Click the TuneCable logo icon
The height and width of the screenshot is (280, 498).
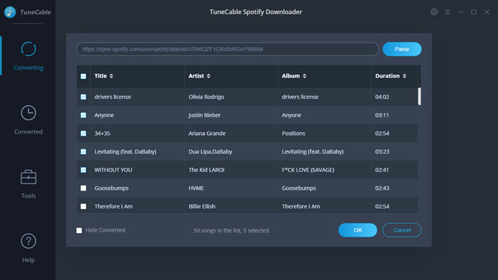pyautogui.click(x=10, y=12)
